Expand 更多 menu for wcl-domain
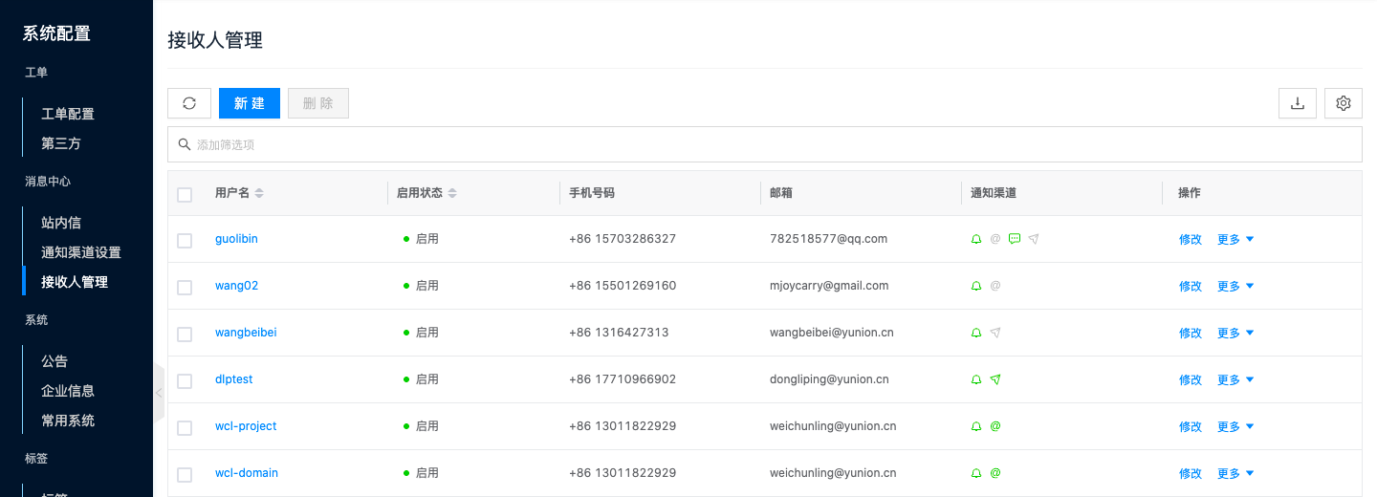 coord(1235,473)
